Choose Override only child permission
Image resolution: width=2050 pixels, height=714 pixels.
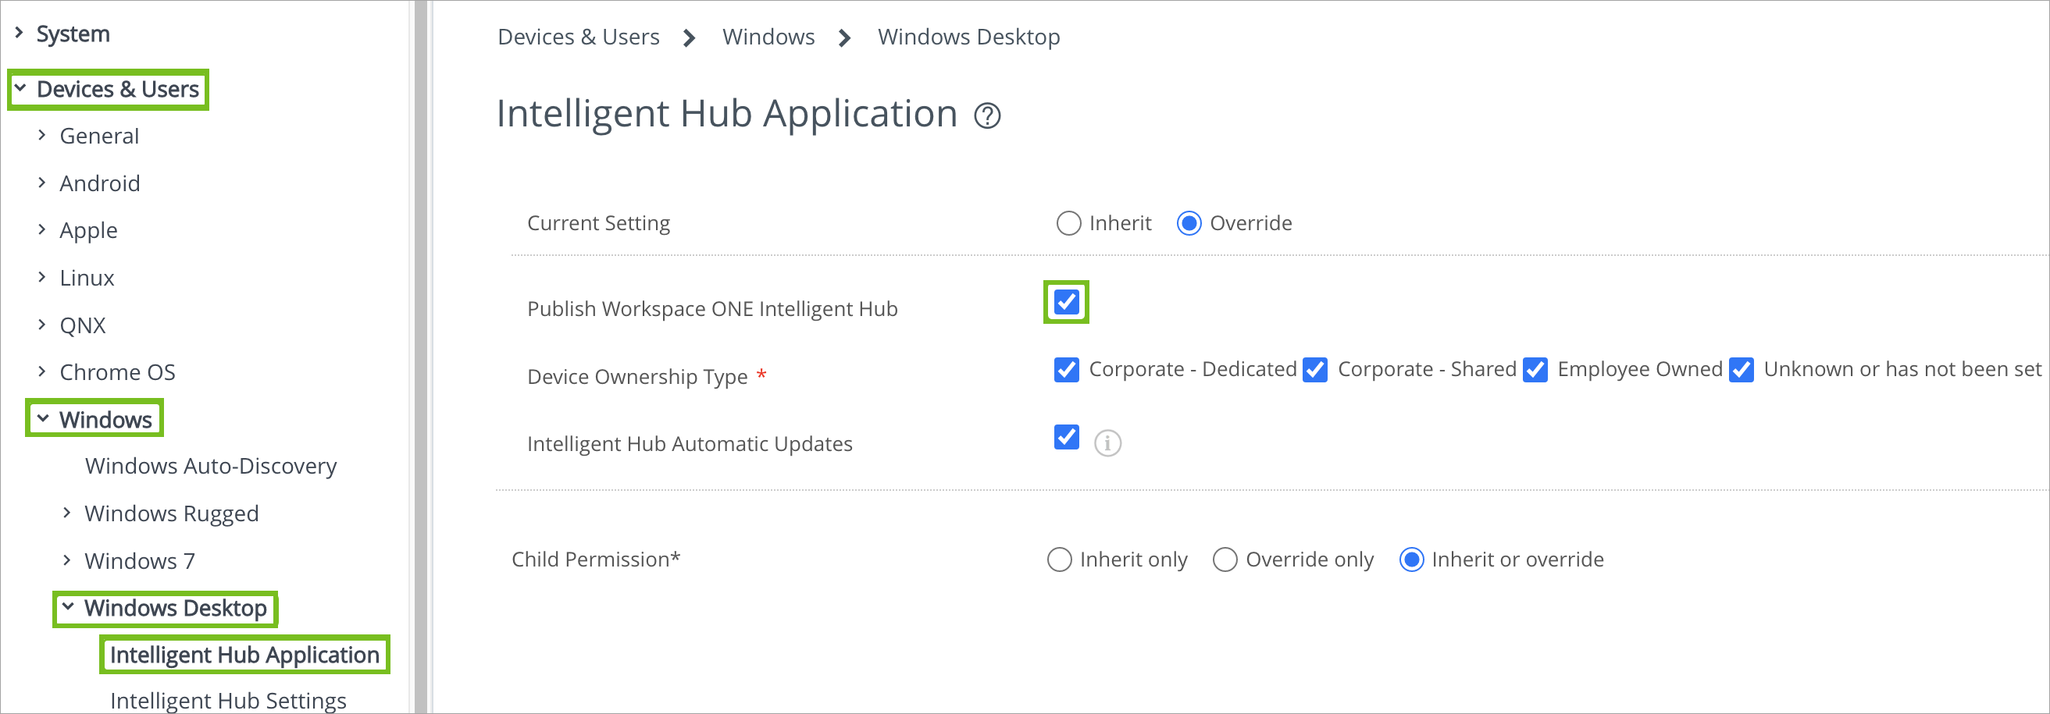click(x=1225, y=559)
